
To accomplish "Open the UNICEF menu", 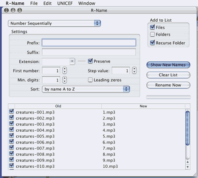I will click(x=65, y=3).
